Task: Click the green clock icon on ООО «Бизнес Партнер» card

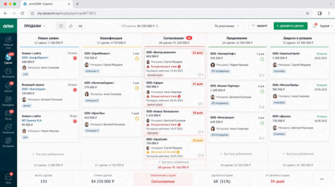Action: tap(262, 91)
